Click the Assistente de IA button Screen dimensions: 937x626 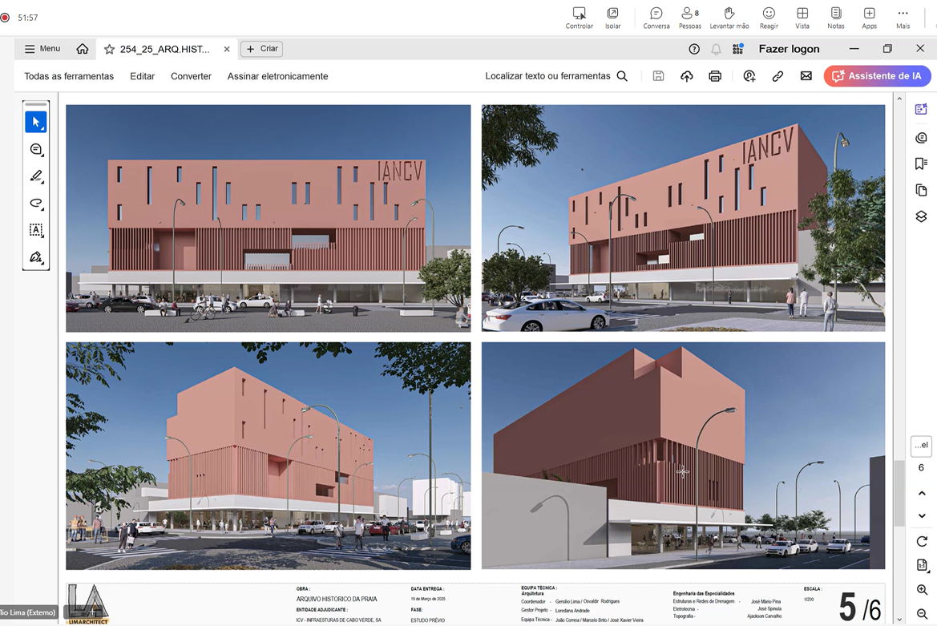coord(877,76)
